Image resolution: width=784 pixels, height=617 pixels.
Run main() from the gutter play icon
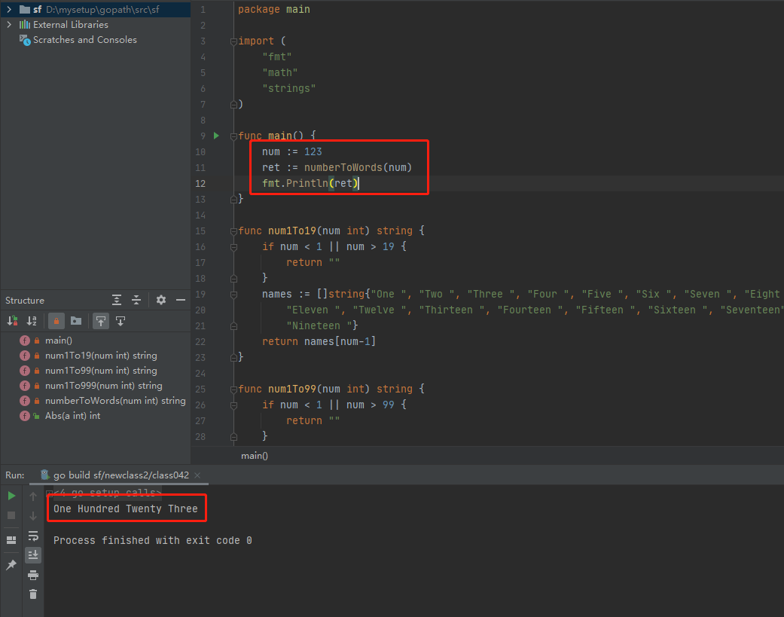click(x=216, y=136)
